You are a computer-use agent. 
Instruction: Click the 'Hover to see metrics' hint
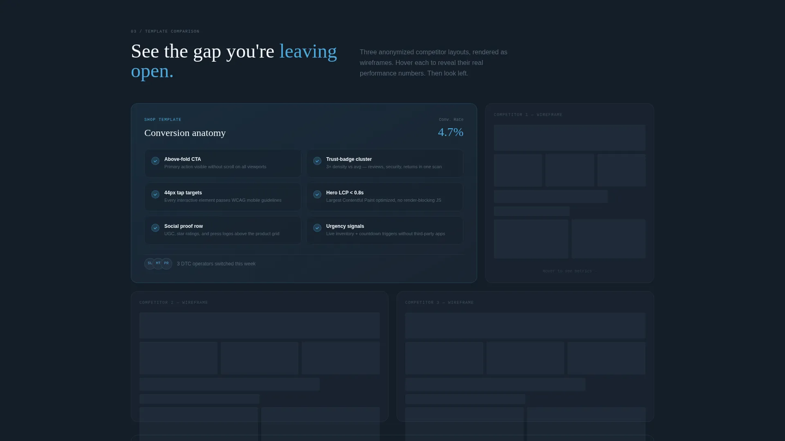tap(570, 271)
